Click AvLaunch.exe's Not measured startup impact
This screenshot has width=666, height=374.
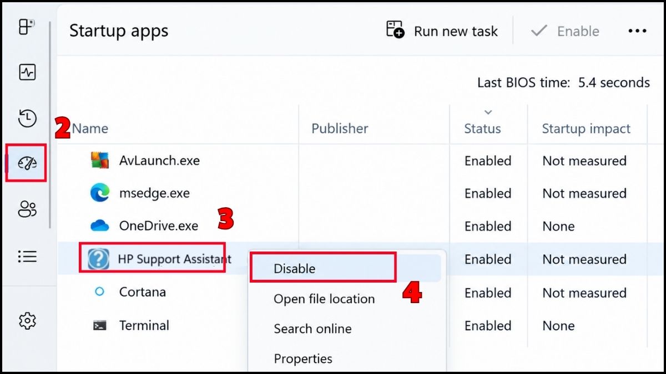tap(584, 161)
